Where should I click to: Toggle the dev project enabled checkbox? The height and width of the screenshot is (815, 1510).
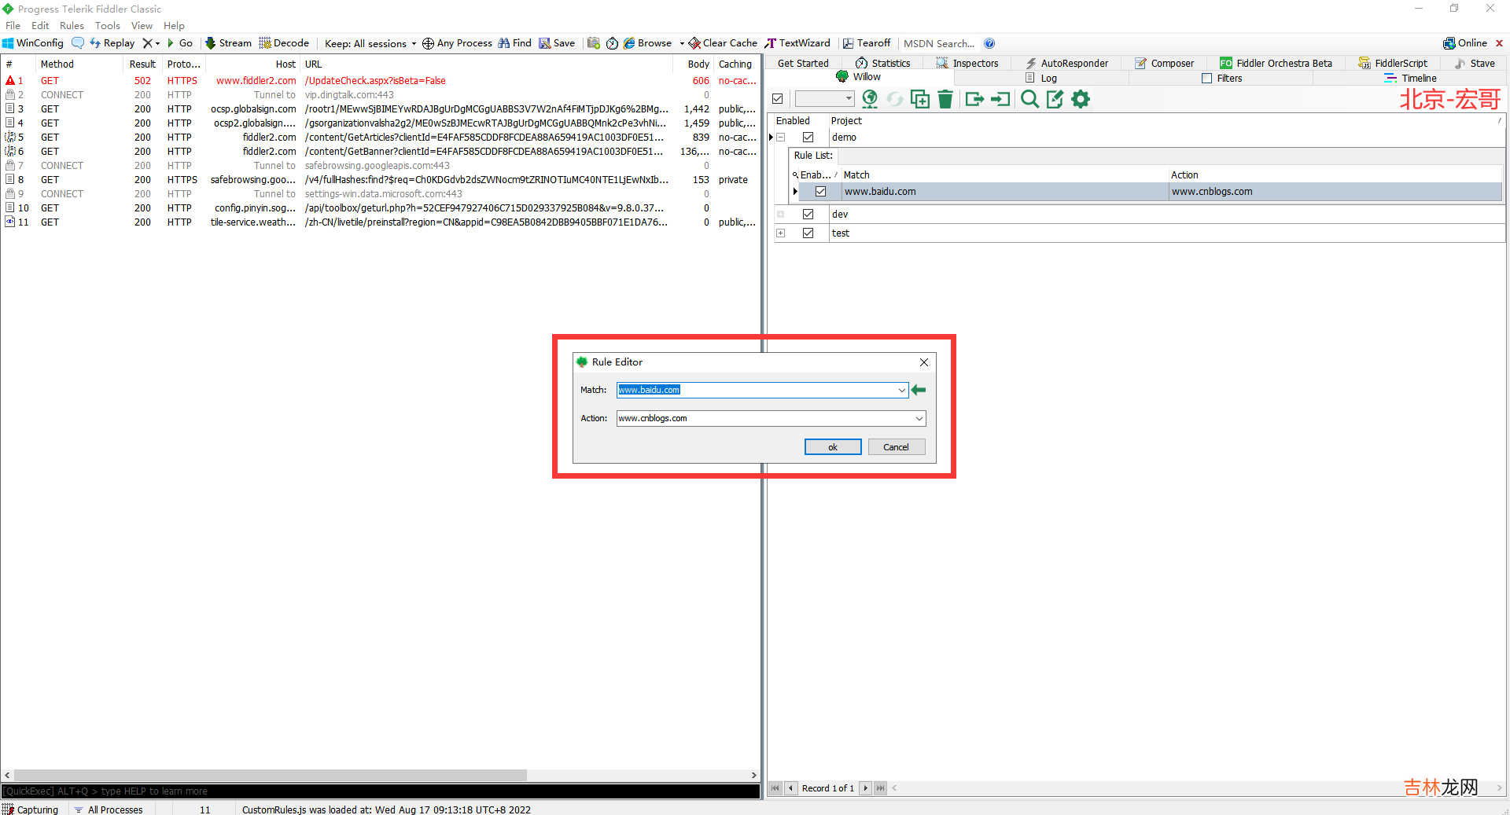pyautogui.click(x=808, y=214)
